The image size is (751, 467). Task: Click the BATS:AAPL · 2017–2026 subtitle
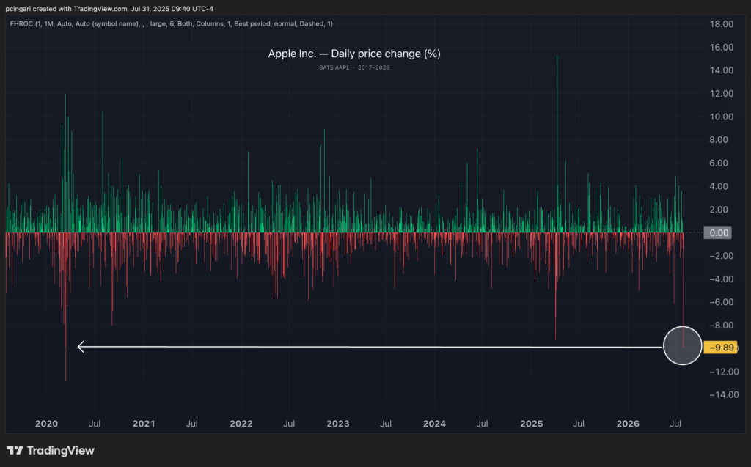(354, 67)
